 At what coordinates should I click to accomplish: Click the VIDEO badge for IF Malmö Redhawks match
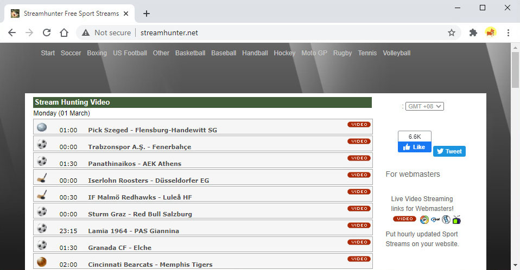(359, 192)
